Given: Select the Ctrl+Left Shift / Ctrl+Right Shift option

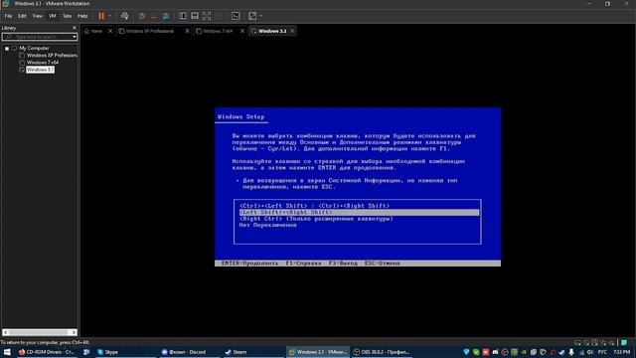Looking at the screenshot, I should [x=314, y=206].
